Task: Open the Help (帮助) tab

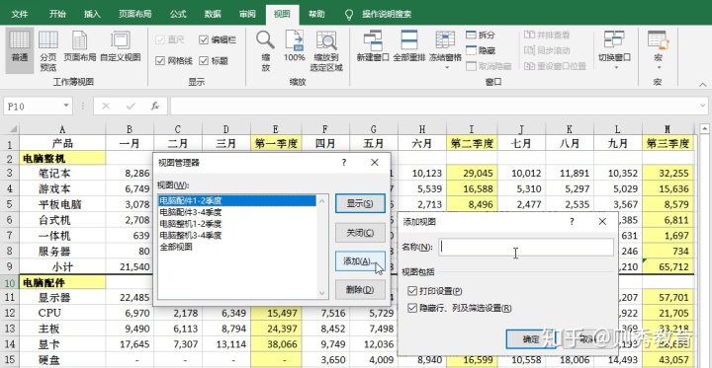Action: pyautogui.click(x=316, y=14)
